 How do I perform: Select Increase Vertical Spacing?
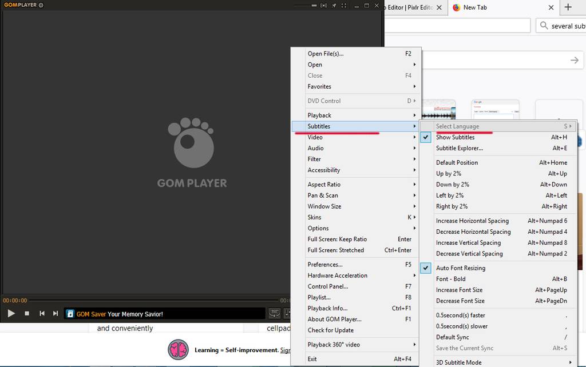[x=498, y=242]
